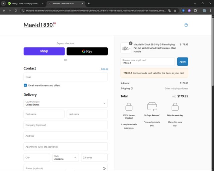Click the crossed-eye tracking icon in address bar
The width and height of the screenshot is (214, 171).
tap(170, 11)
